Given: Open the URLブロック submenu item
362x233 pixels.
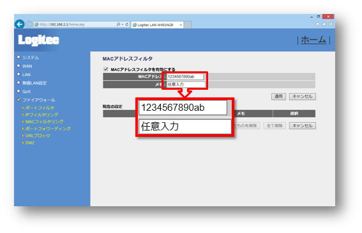Looking at the screenshot, I should 38,136.
